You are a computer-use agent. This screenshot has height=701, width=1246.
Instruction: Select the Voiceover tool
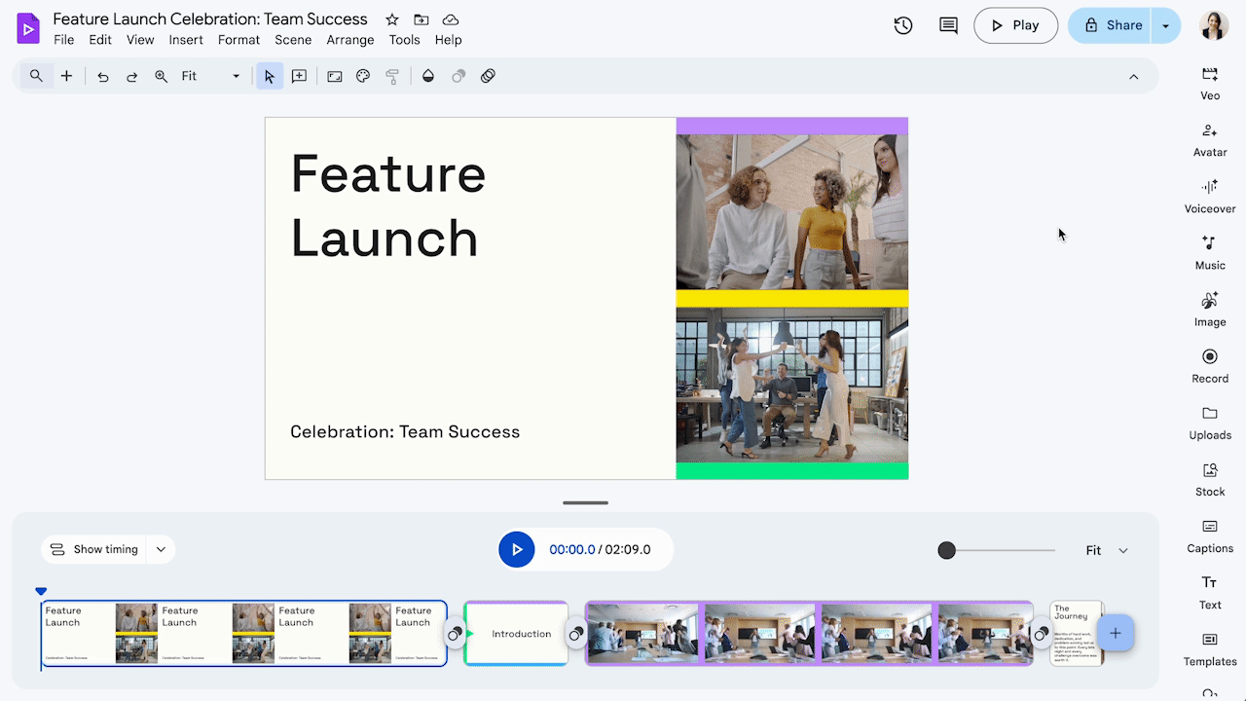(1209, 195)
